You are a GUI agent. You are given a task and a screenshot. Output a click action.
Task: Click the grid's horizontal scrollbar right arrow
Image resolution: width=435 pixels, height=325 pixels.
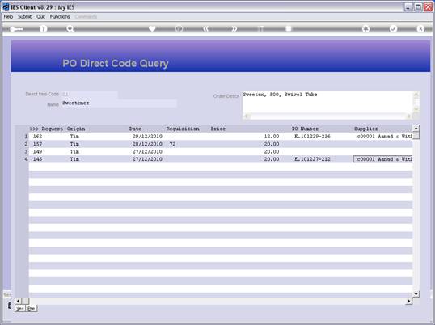(409, 301)
